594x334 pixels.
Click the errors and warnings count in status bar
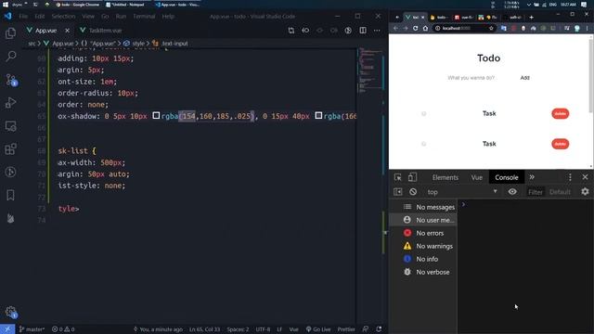click(63, 329)
